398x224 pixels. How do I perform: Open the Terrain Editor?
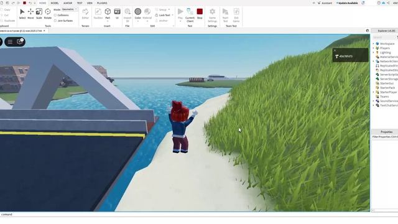click(x=85, y=14)
